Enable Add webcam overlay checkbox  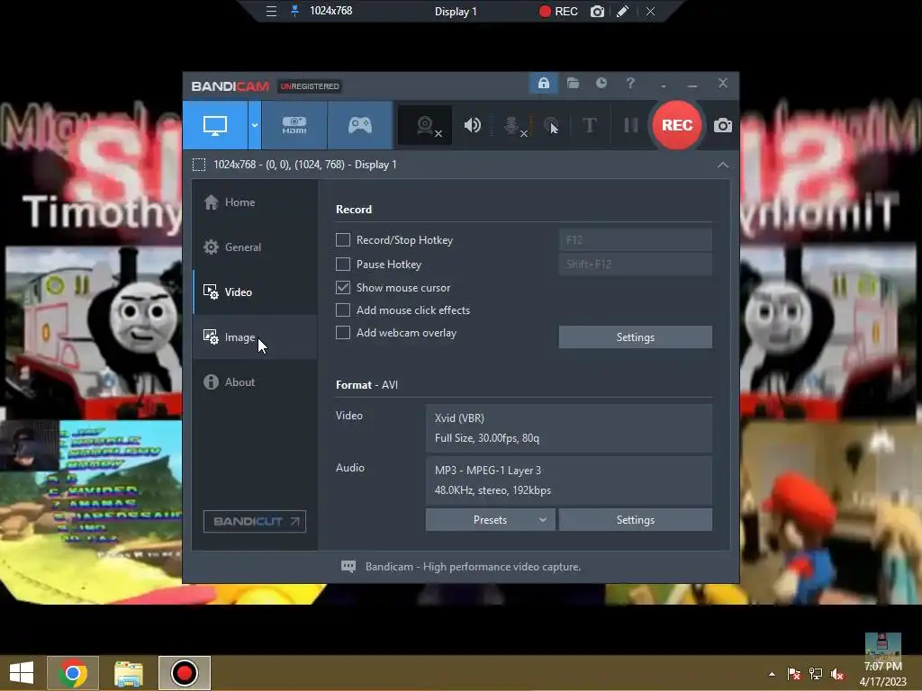pos(343,333)
